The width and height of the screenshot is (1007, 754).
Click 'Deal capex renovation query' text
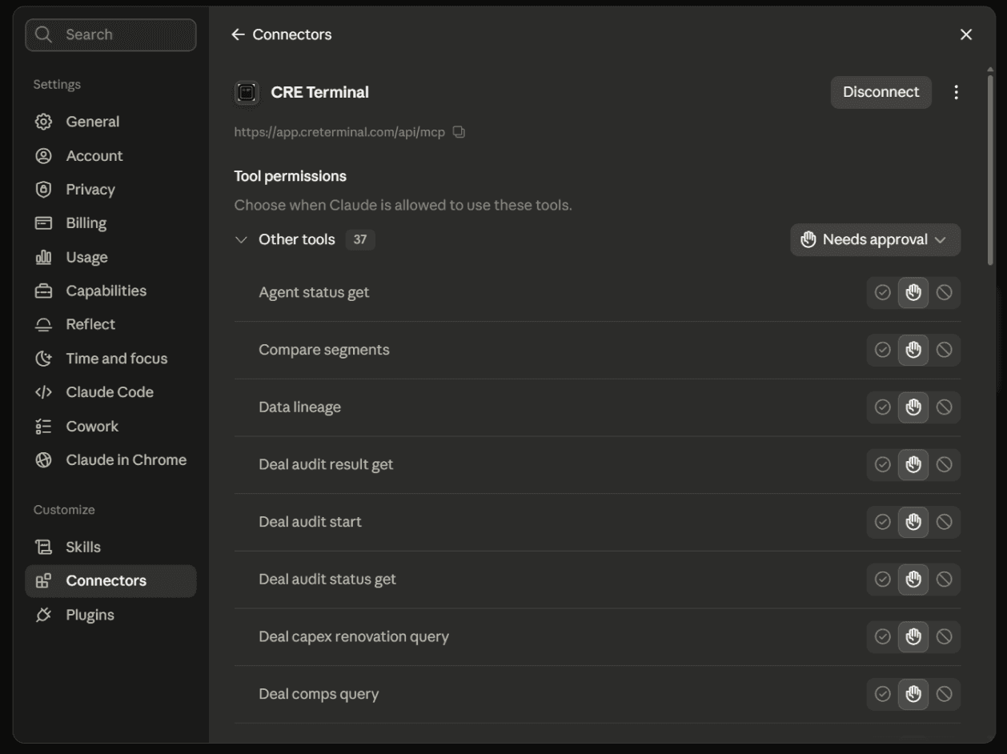pyautogui.click(x=354, y=637)
